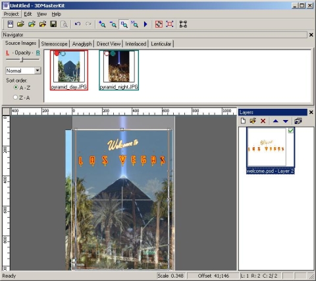Click the folder icon with upward arrow
The height and width of the screenshot is (281, 316).
tap(32, 24)
